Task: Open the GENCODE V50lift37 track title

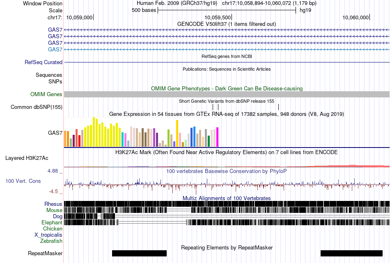Action: [x=227, y=24]
